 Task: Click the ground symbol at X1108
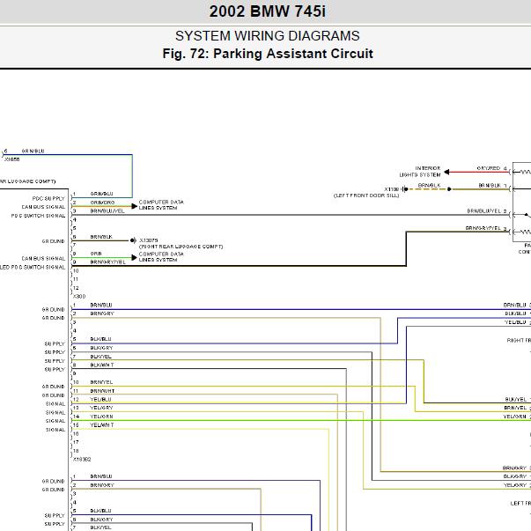point(404,189)
